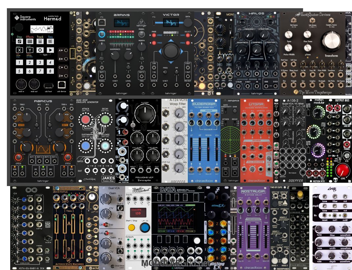Viewport: 352px width, 270px height.
Task: Click the blue SUSTAIN knob on Quad ADSR
Action: point(86,146)
